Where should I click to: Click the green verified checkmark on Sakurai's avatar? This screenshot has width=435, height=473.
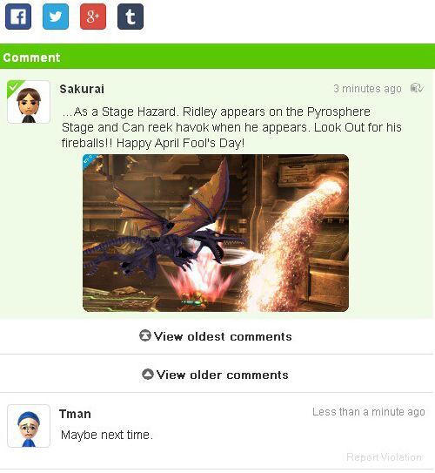pos(13,87)
